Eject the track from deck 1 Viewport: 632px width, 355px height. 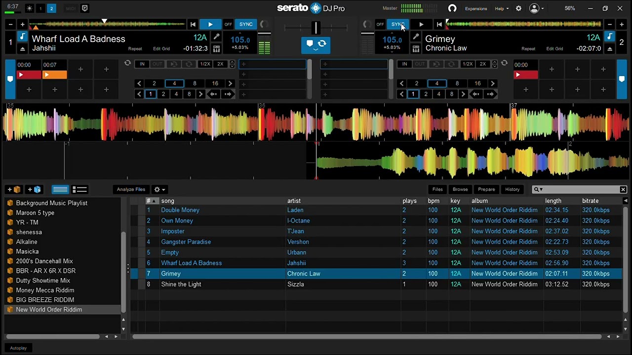click(22, 48)
